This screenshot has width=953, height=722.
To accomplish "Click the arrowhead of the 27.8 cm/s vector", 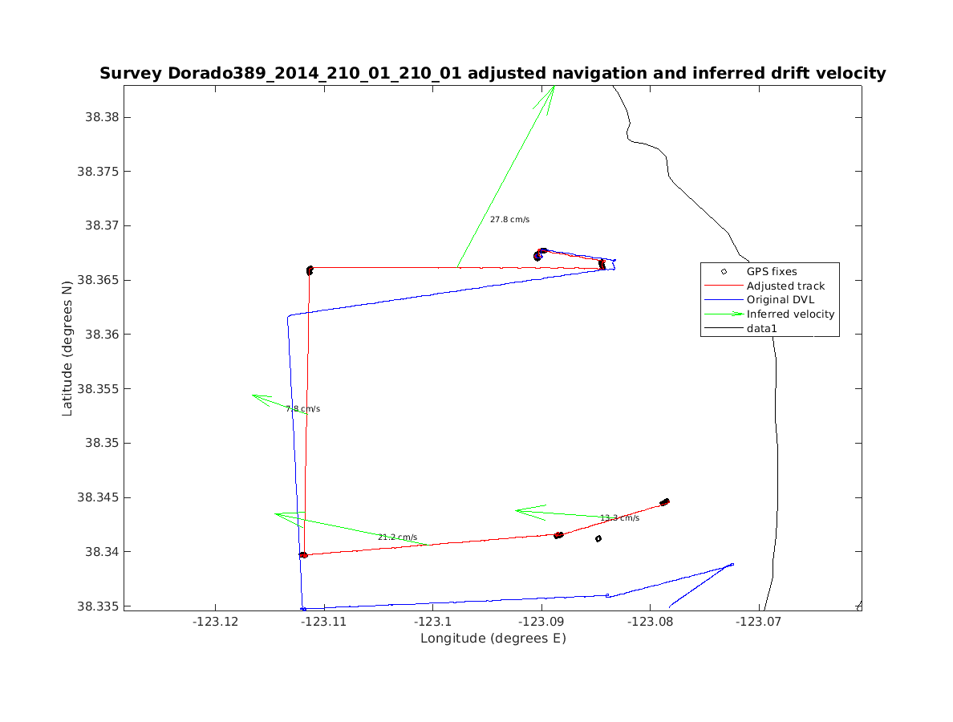I will pos(553,88).
